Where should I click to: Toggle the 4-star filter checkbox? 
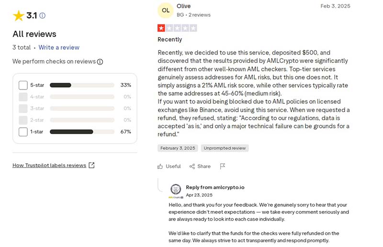tap(23, 97)
